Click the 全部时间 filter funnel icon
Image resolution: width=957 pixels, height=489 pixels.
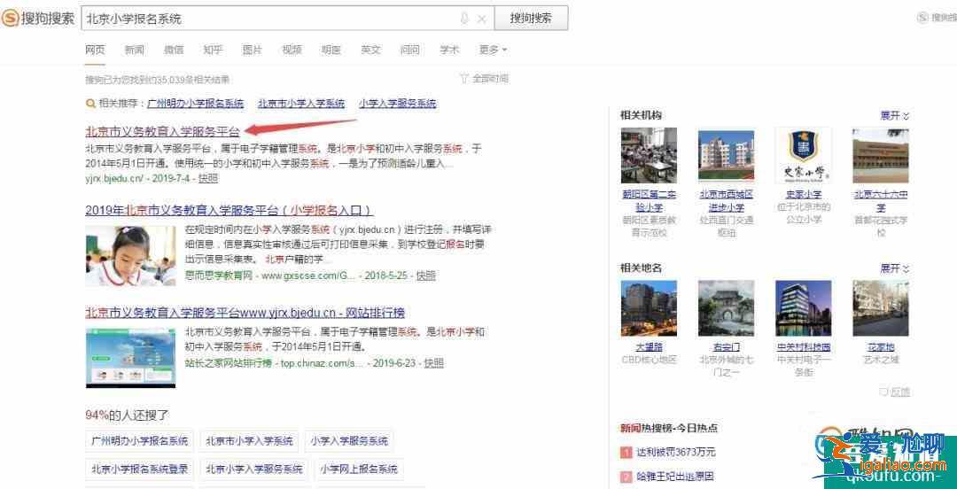pyautogui.click(x=463, y=79)
